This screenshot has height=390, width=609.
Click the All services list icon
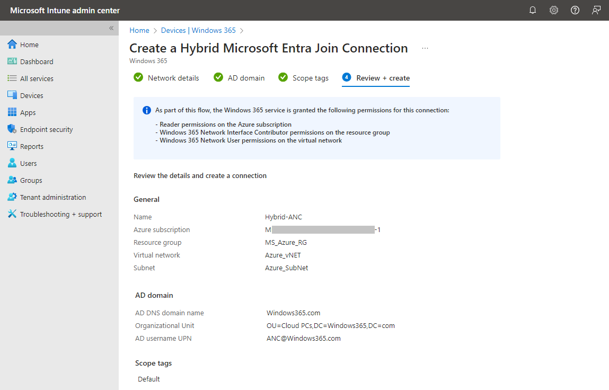point(12,78)
